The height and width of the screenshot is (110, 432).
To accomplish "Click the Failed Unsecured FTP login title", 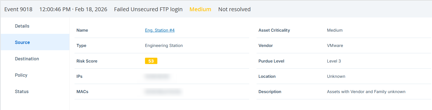I will pyautogui.click(x=148, y=9).
